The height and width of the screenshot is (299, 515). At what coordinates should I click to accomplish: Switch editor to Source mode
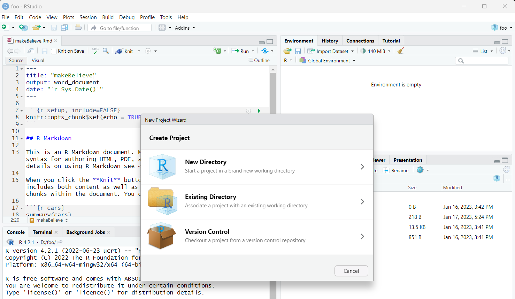pyautogui.click(x=16, y=60)
